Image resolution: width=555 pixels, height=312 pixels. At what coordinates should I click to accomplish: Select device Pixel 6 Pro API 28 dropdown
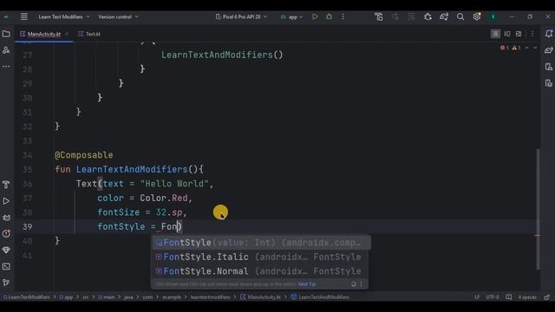241,16
